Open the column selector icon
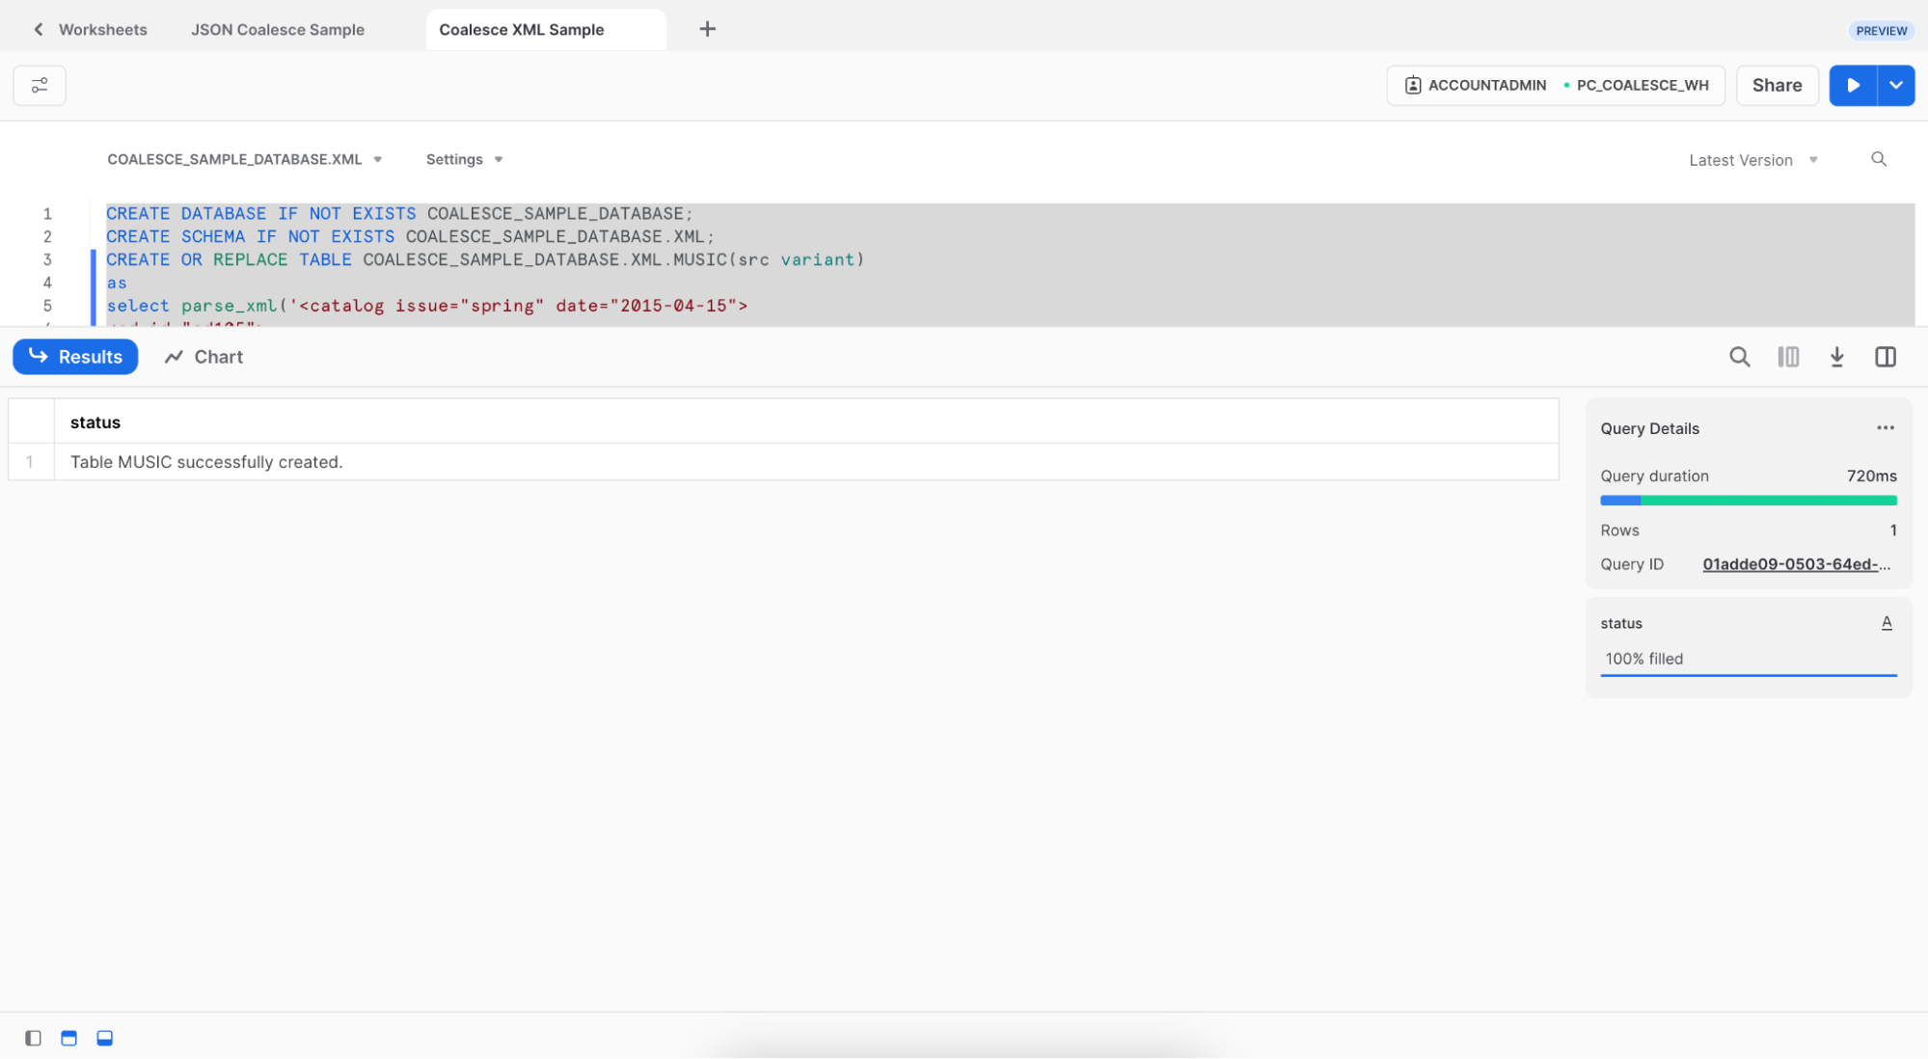Image resolution: width=1928 pixels, height=1059 pixels. [1788, 357]
